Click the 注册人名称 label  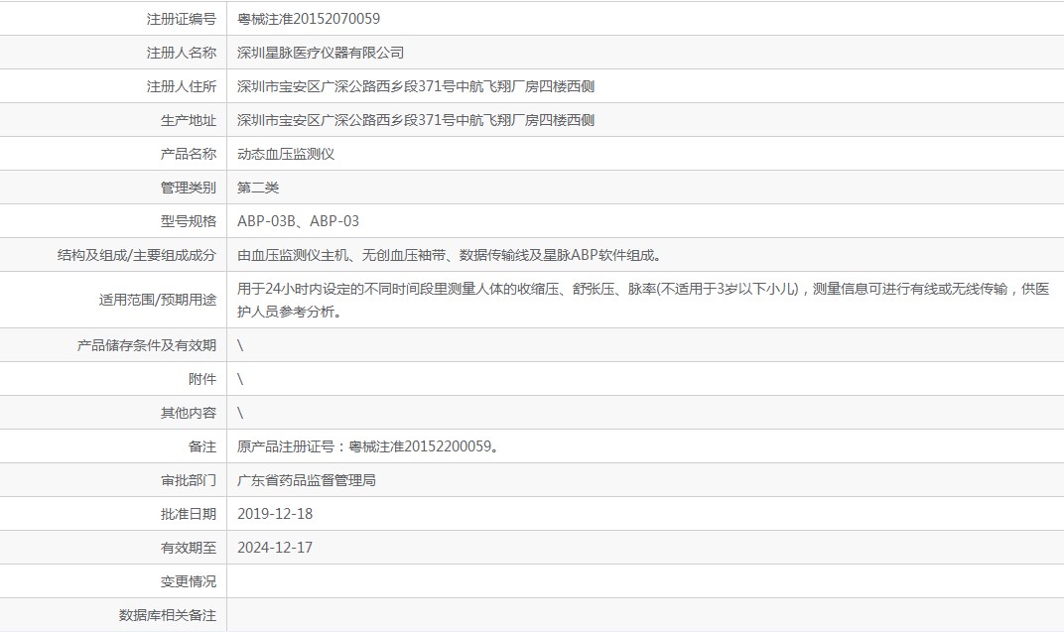(x=182, y=53)
